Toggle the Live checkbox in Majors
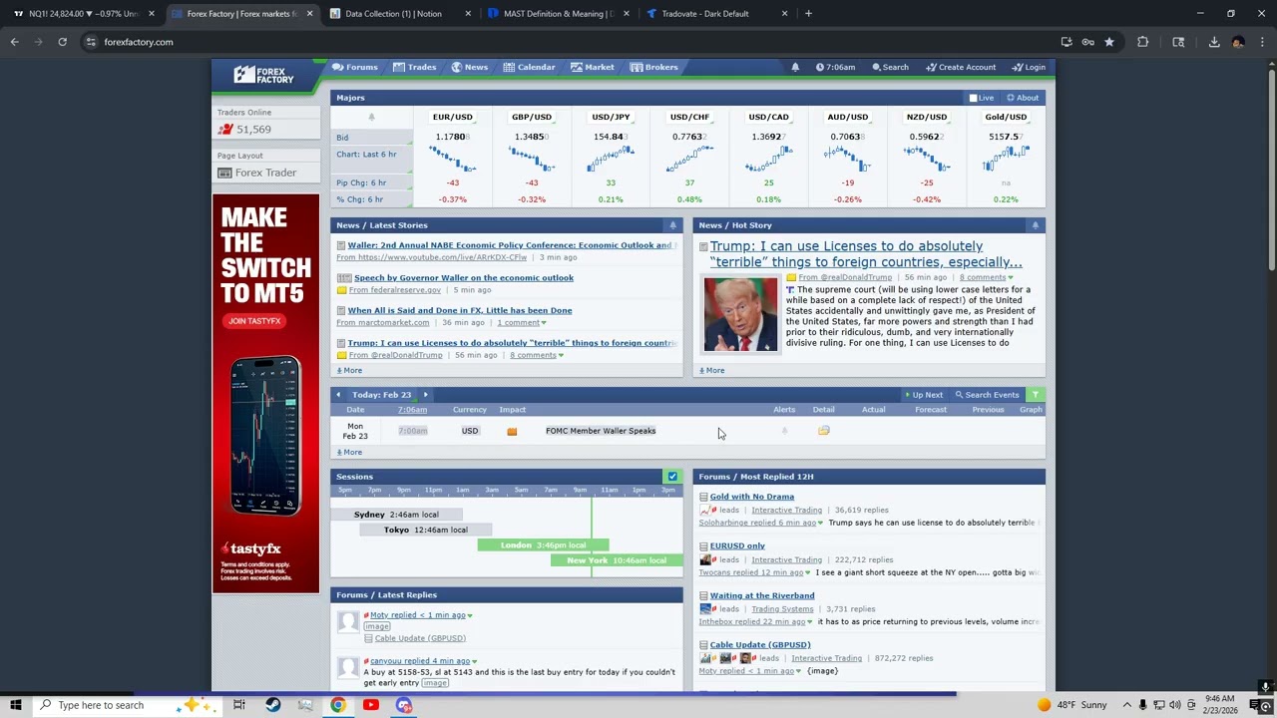1277x718 pixels. (x=973, y=98)
